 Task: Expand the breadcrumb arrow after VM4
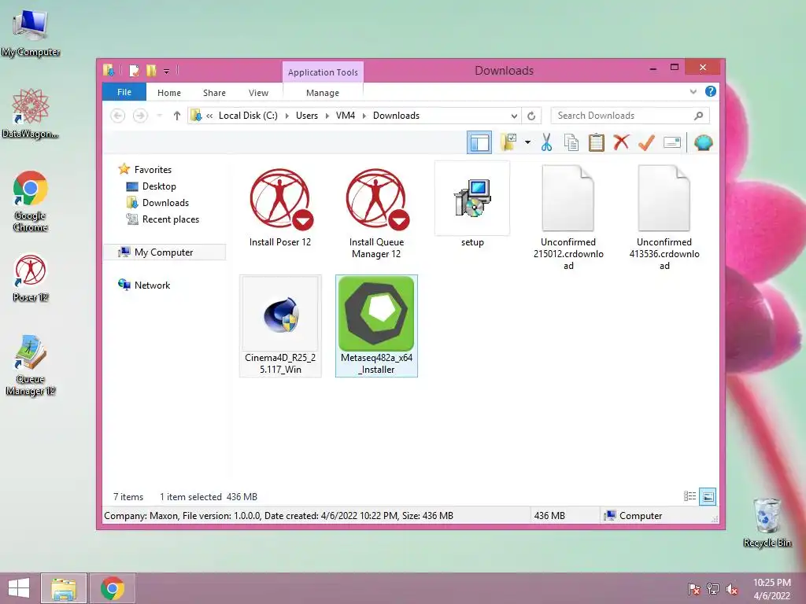pyautogui.click(x=364, y=116)
